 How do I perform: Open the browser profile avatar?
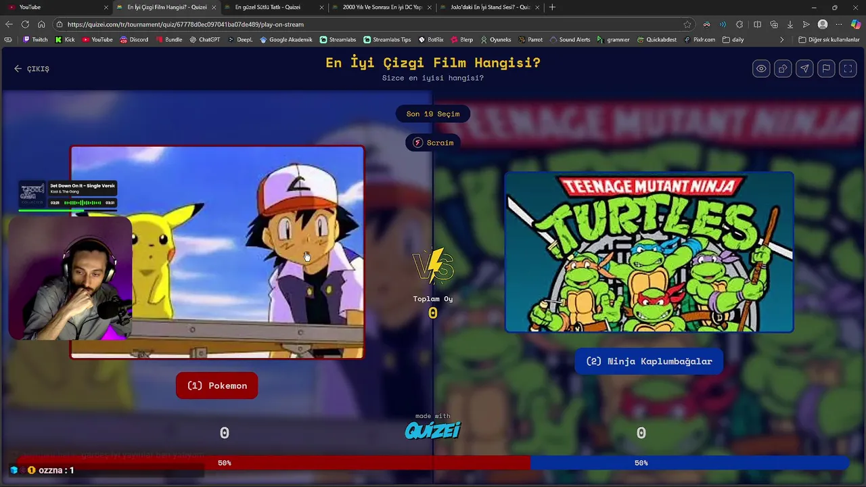[823, 24]
